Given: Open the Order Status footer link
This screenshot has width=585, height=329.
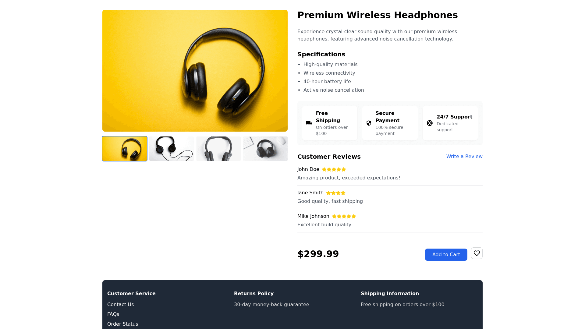Looking at the screenshot, I should (x=122, y=324).
